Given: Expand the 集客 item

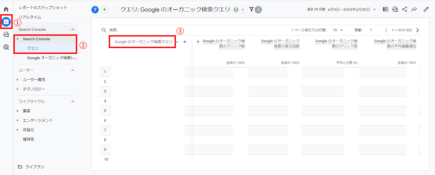Looking at the screenshot, I should 17,111.
